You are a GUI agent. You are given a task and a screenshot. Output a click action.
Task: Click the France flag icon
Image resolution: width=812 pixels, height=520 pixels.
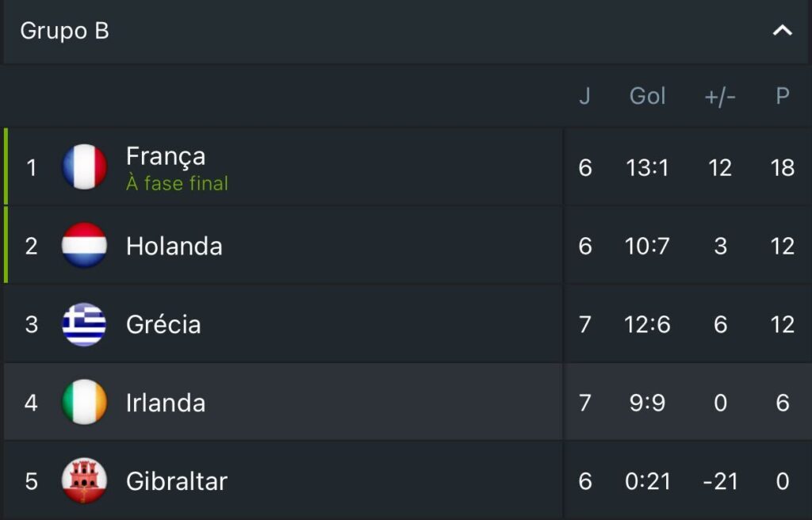pyautogui.click(x=84, y=167)
